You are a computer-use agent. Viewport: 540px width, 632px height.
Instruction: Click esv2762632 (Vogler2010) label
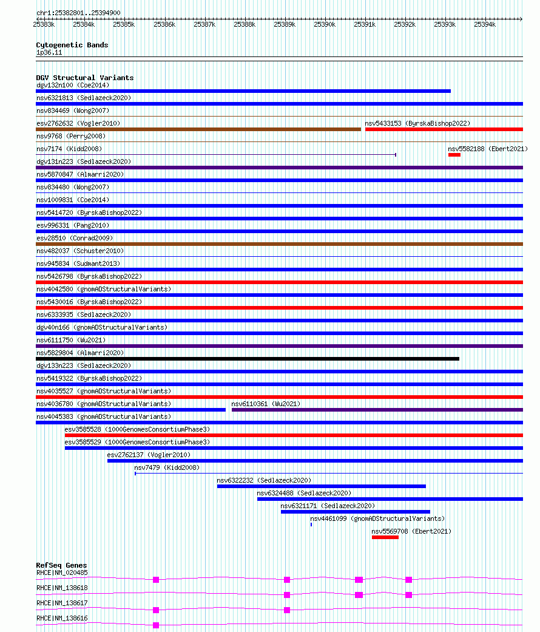pos(78,123)
